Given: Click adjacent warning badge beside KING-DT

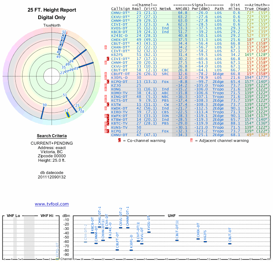Looking at the screenshot, I should [x=105, y=97].
